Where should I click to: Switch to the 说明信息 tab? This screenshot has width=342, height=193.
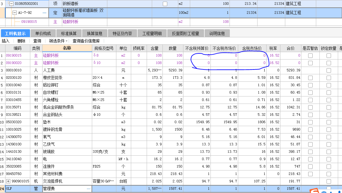pos(217,33)
